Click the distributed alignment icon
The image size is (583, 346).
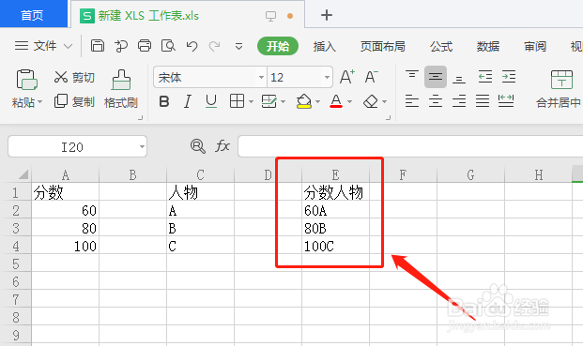pos(506,100)
